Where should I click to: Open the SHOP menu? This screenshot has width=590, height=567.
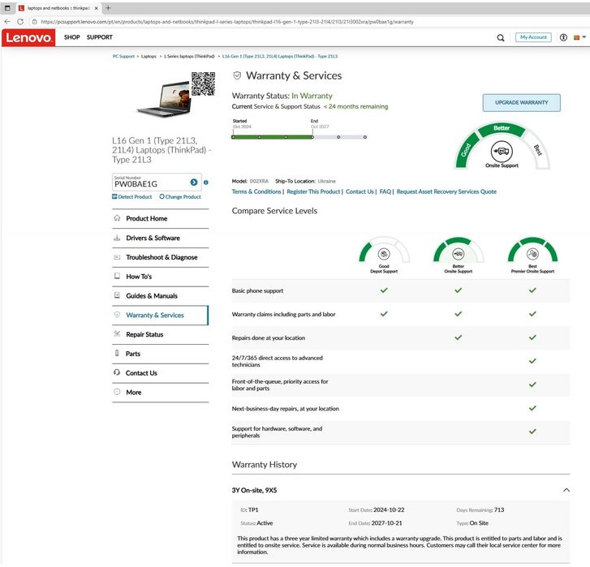click(x=72, y=37)
